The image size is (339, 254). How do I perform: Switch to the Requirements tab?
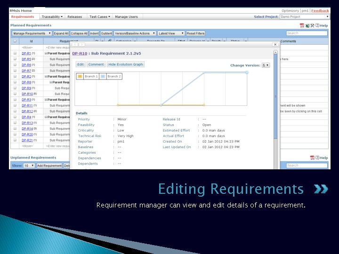pyautogui.click(x=23, y=16)
